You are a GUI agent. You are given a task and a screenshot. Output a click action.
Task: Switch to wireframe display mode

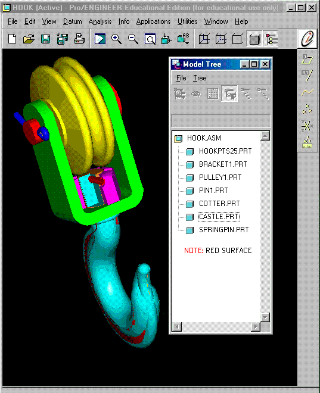(x=204, y=39)
